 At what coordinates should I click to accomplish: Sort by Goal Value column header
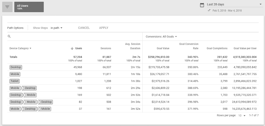[x=163, y=48]
